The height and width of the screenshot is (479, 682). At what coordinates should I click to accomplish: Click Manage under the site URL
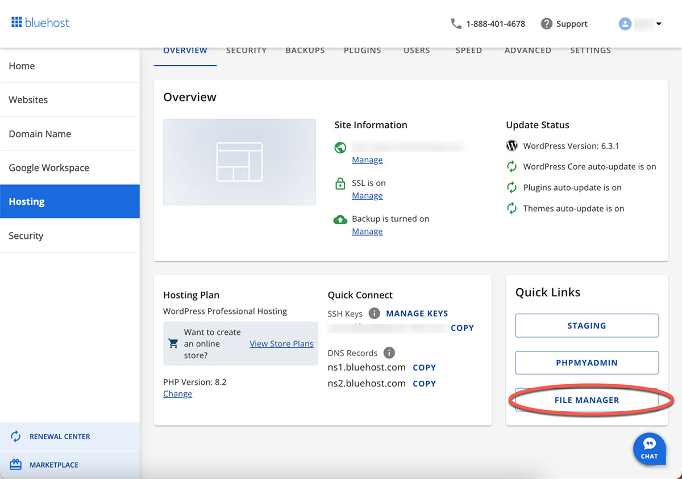pos(367,160)
